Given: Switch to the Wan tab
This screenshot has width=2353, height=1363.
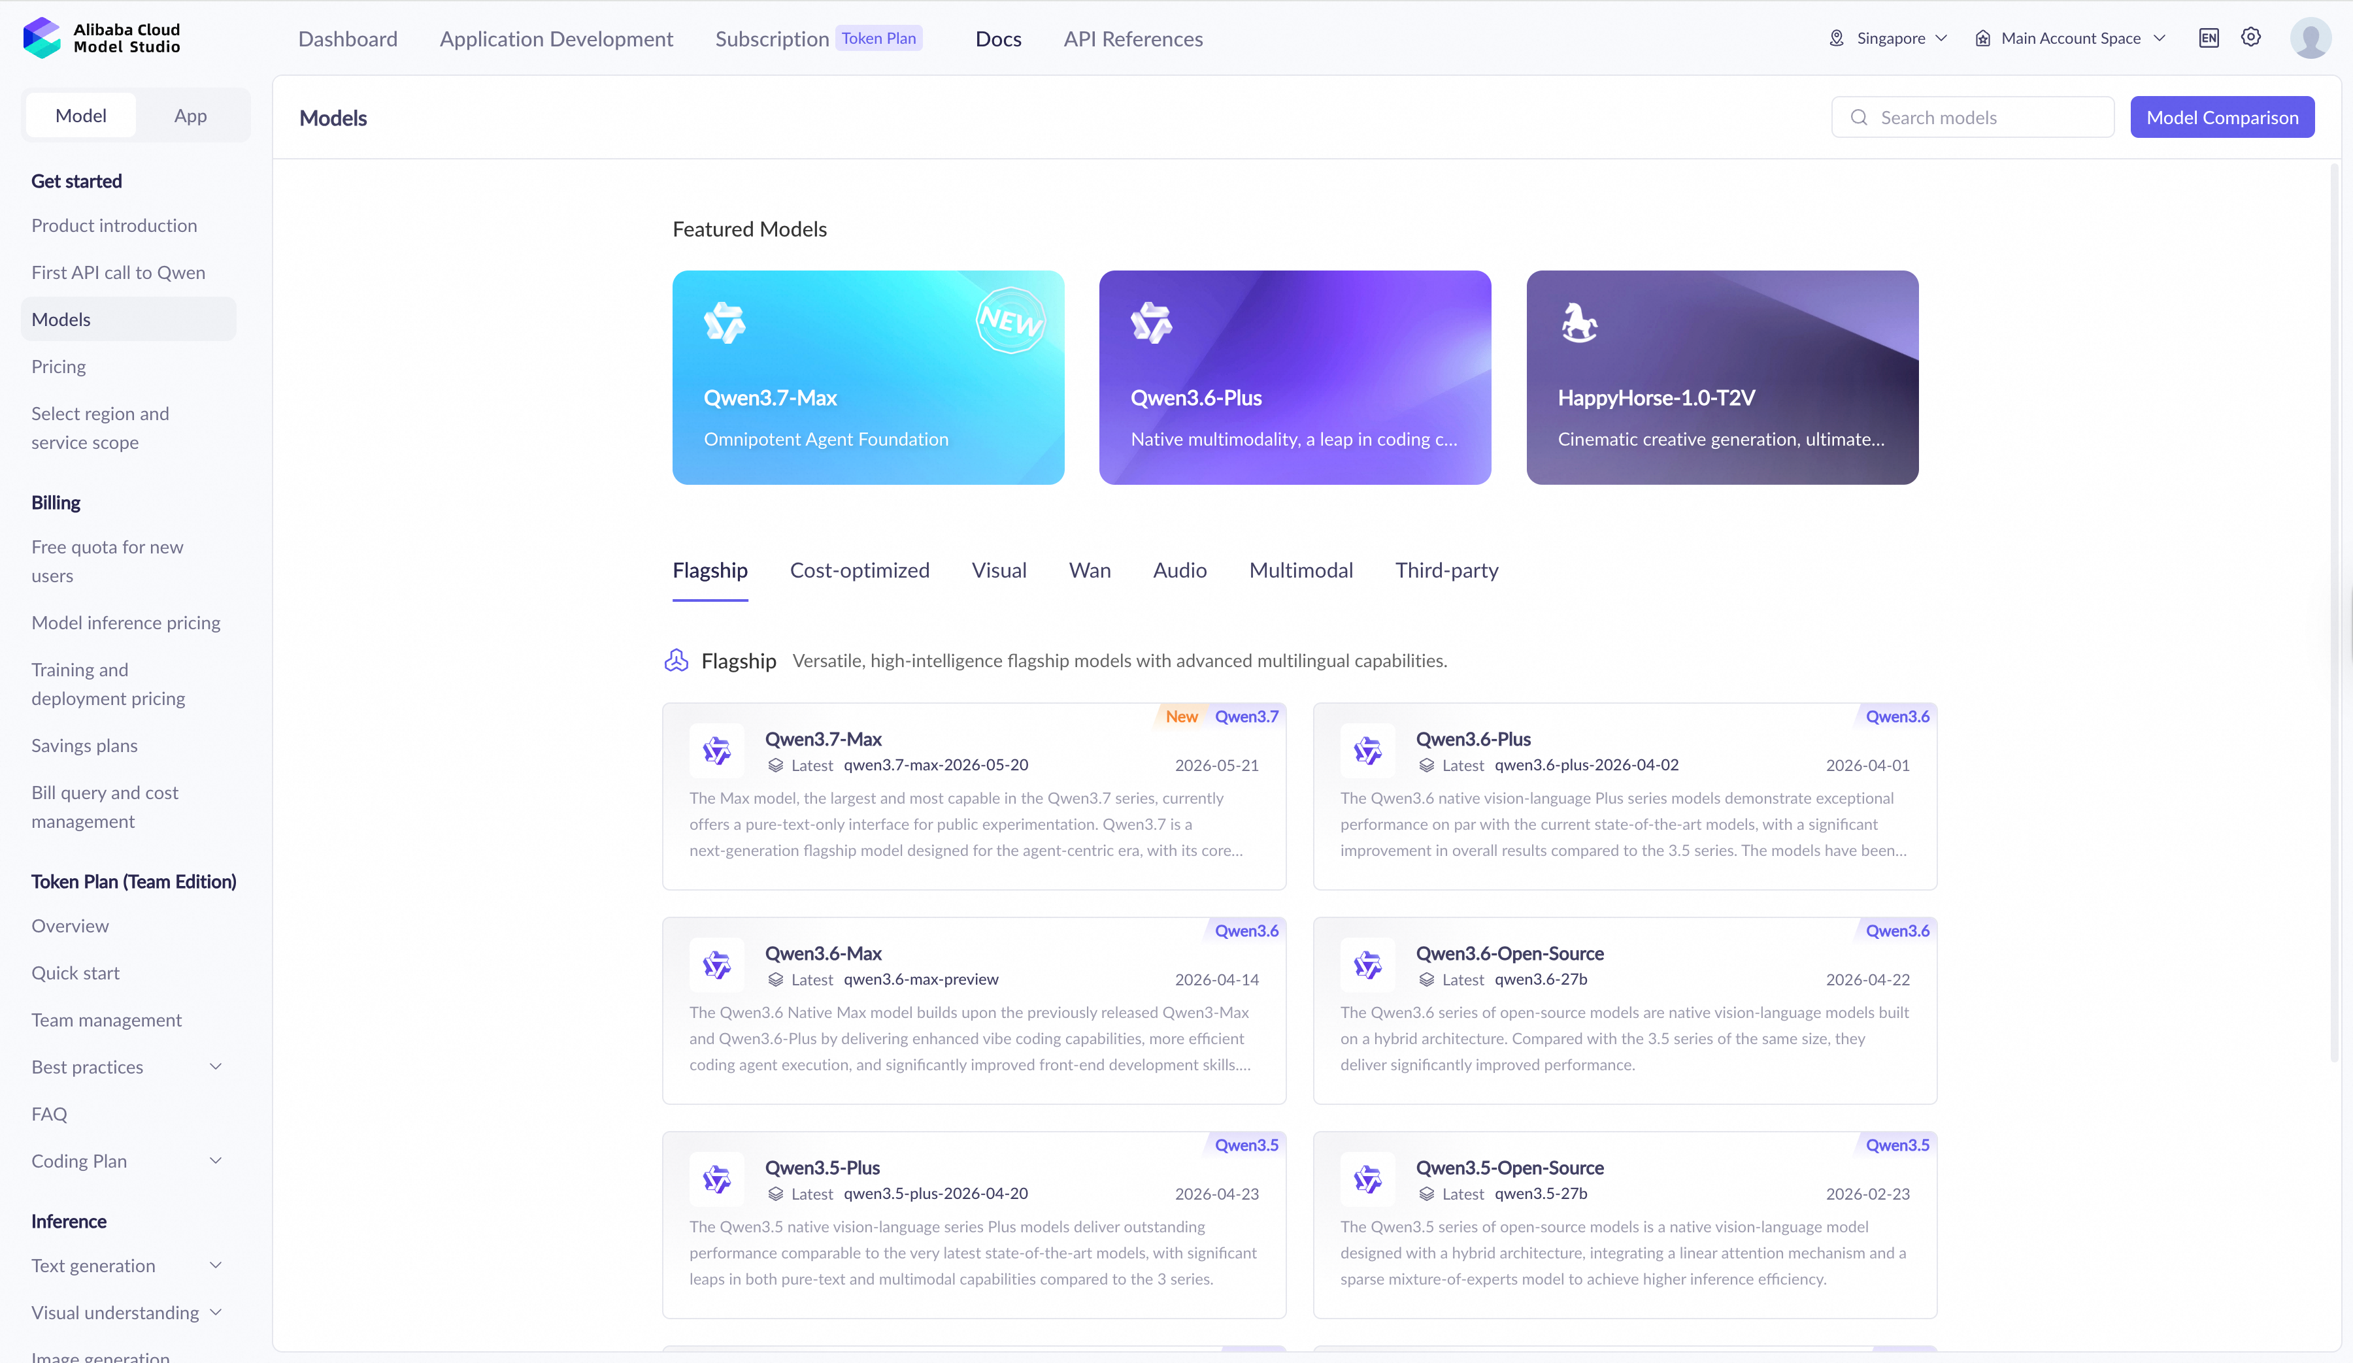Looking at the screenshot, I should click(x=1090, y=570).
